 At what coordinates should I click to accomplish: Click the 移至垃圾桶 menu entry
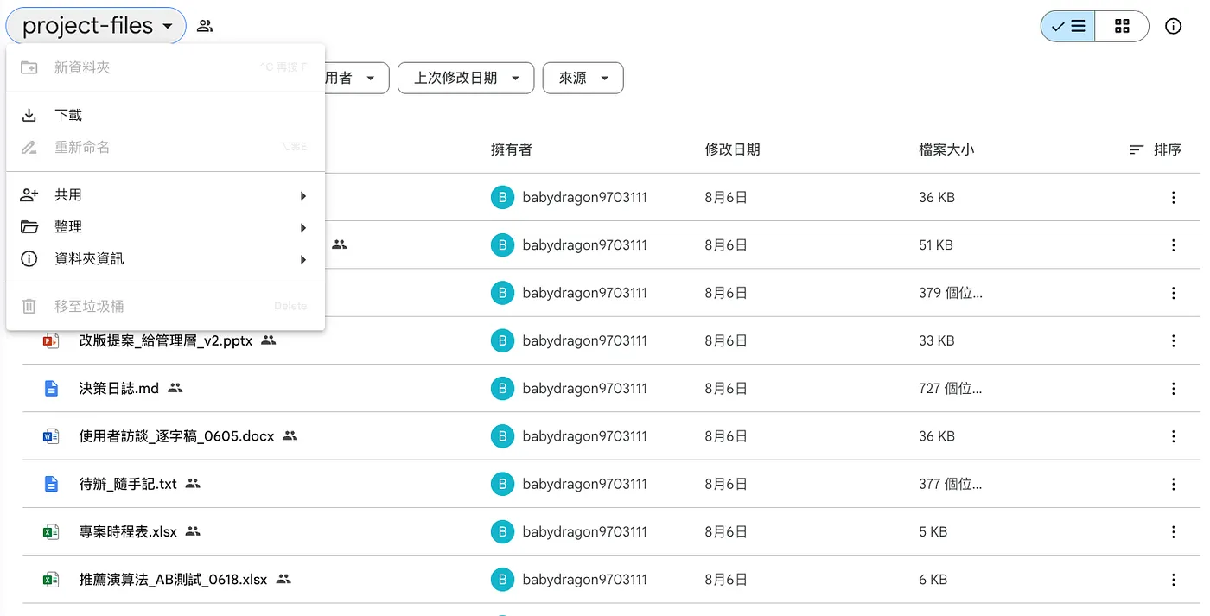(165, 306)
